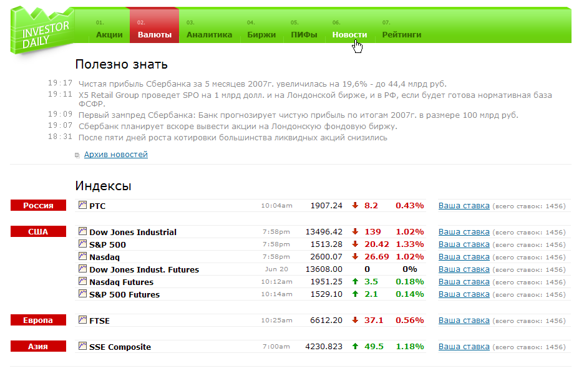Open the РТС index chart icon

(83, 205)
